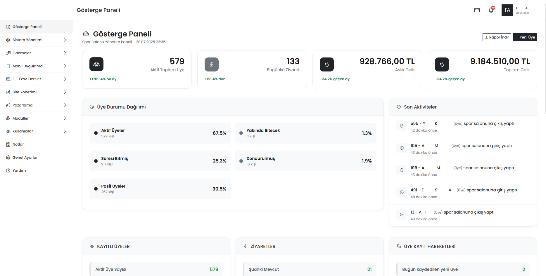Expand Ödemeler chevron
The height and width of the screenshot is (276, 546).
point(65,53)
